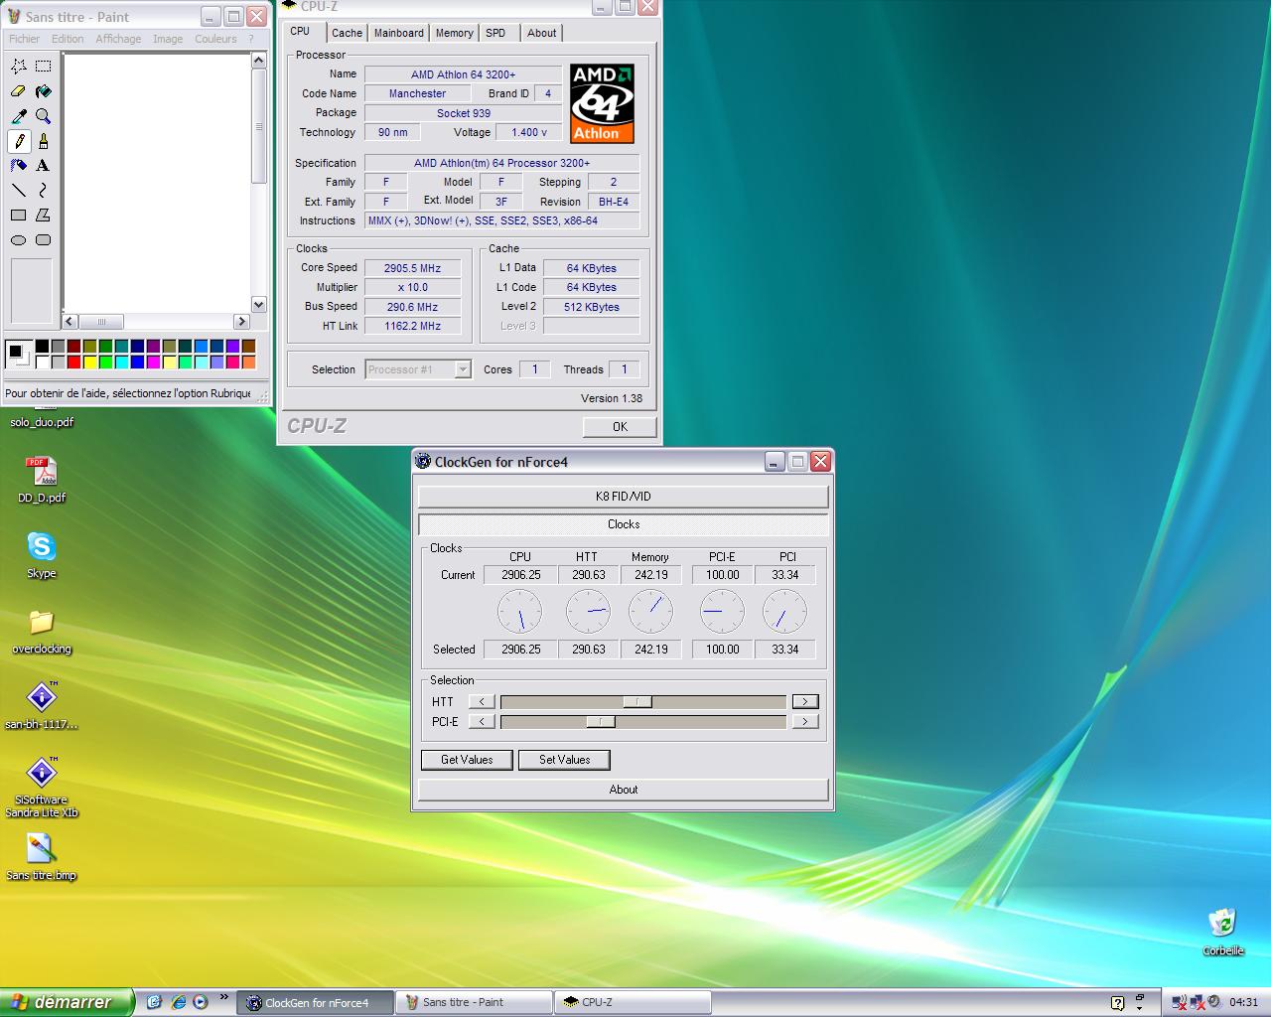Click Set Values in ClockGen

point(564,760)
